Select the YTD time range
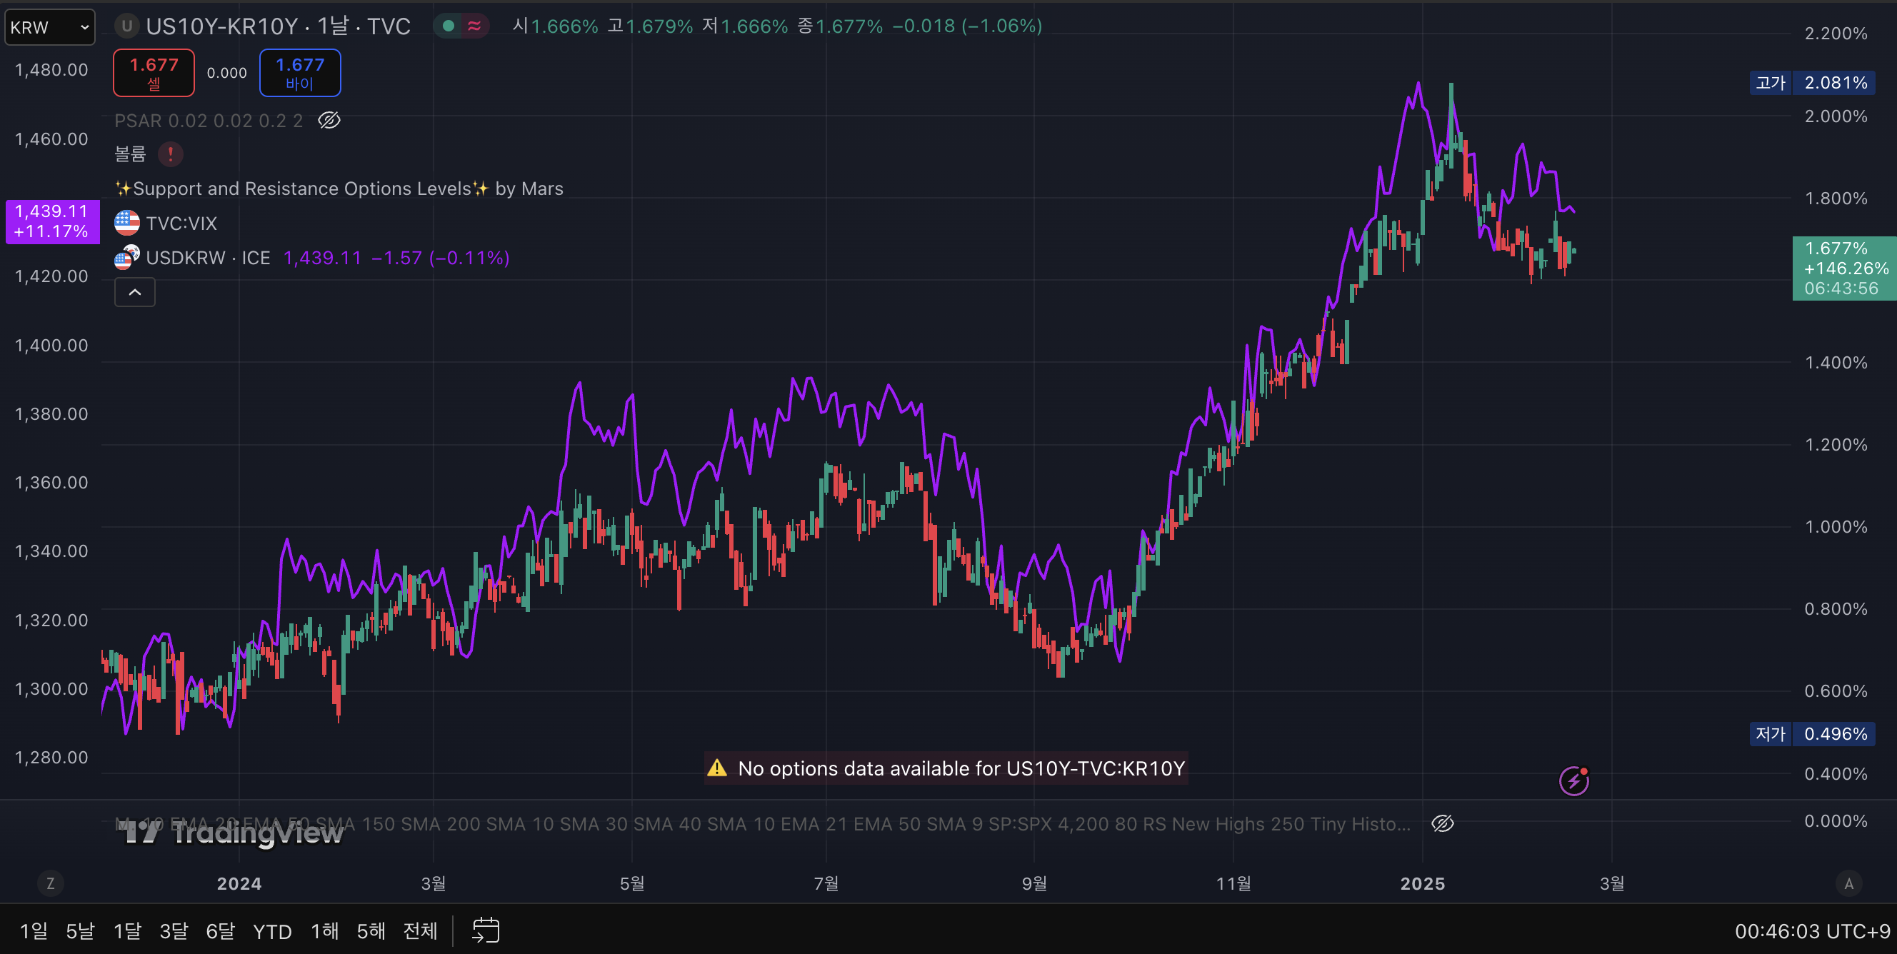This screenshot has width=1897, height=954. 272,932
